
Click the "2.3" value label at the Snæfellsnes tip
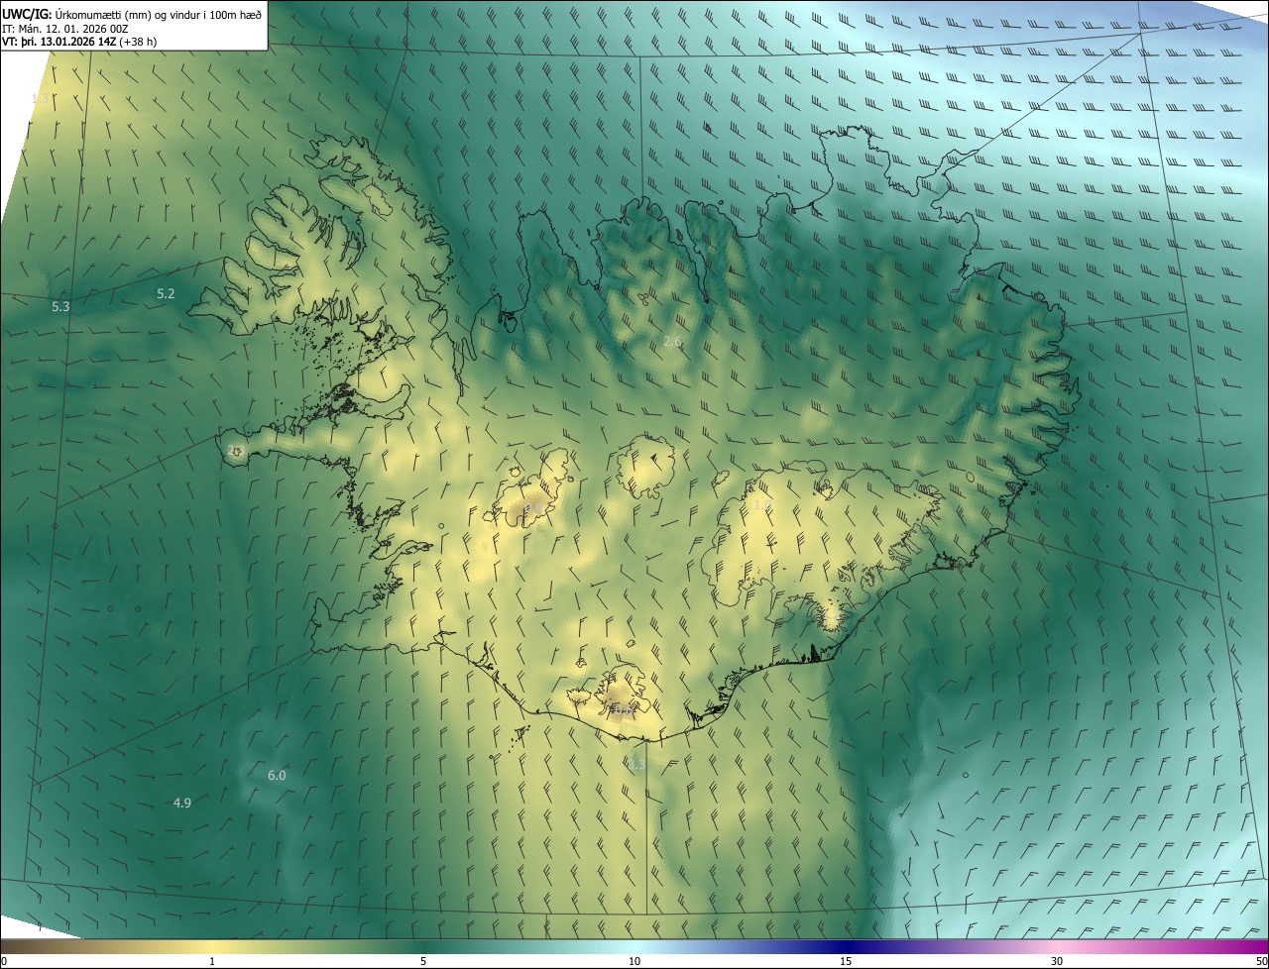(x=236, y=451)
